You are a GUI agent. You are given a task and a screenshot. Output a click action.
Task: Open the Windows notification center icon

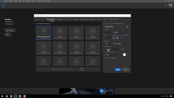coord(171,96)
